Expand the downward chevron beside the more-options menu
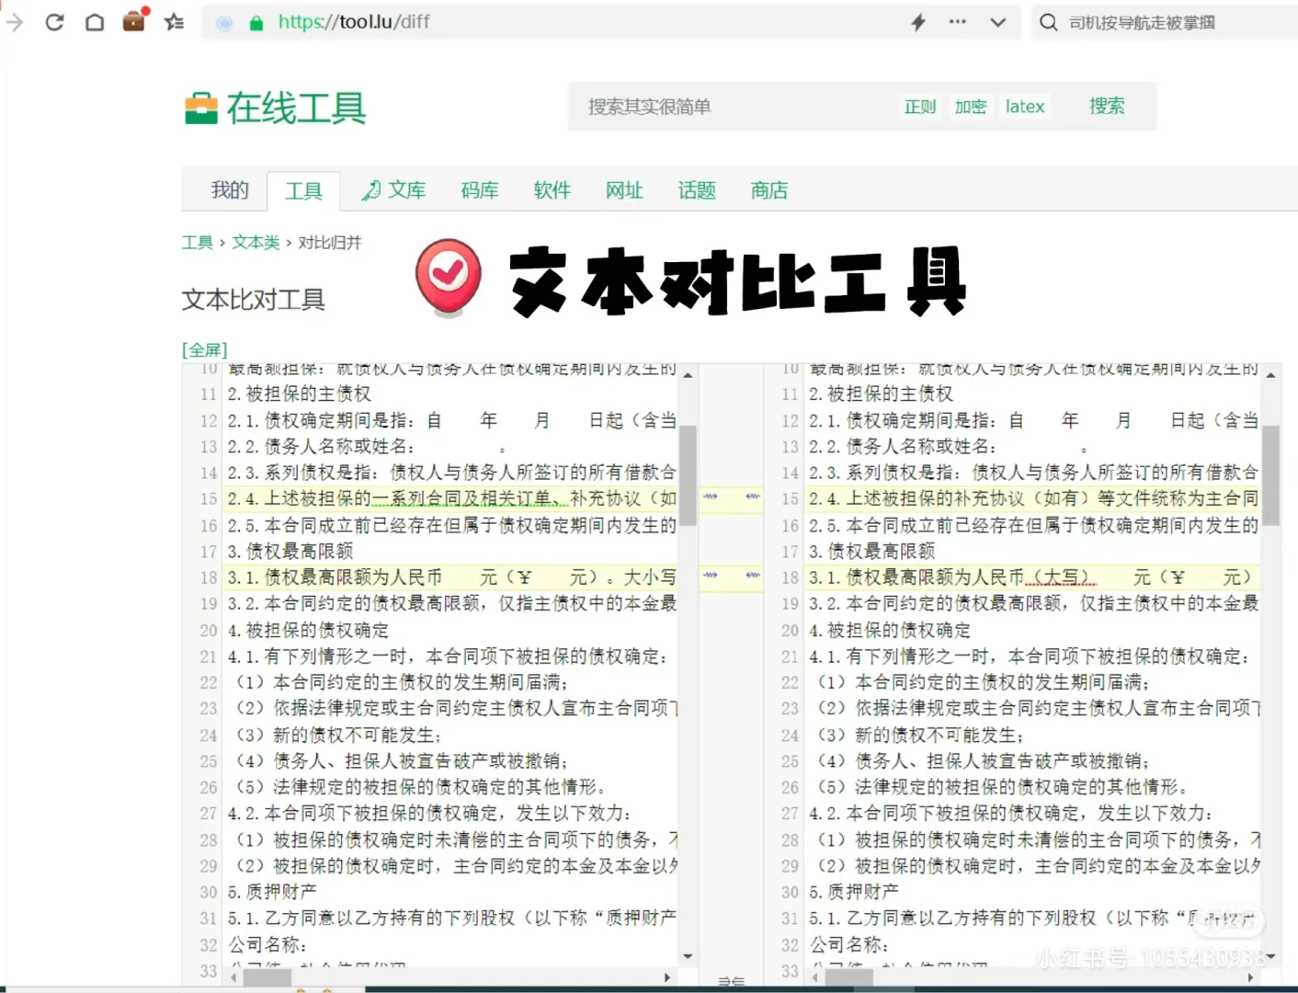The width and height of the screenshot is (1298, 993). [x=997, y=22]
